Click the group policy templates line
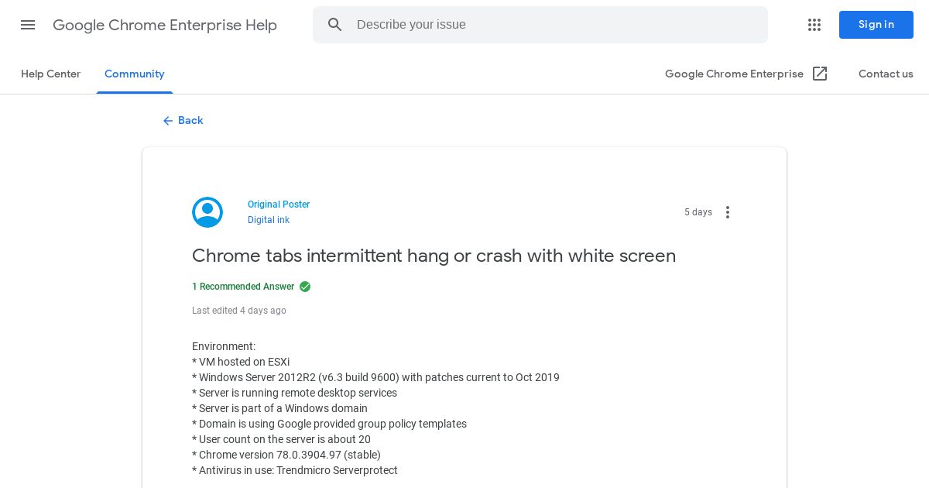The image size is (929, 488). point(329,424)
